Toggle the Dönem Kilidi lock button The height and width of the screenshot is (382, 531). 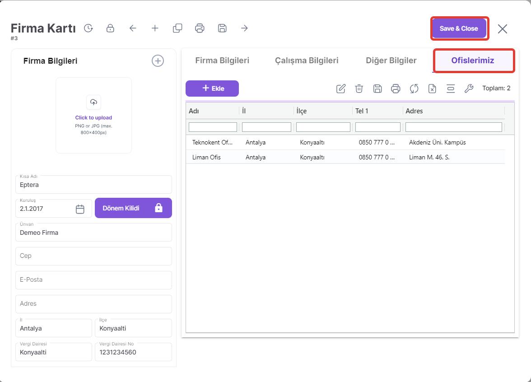pos(133,208)
